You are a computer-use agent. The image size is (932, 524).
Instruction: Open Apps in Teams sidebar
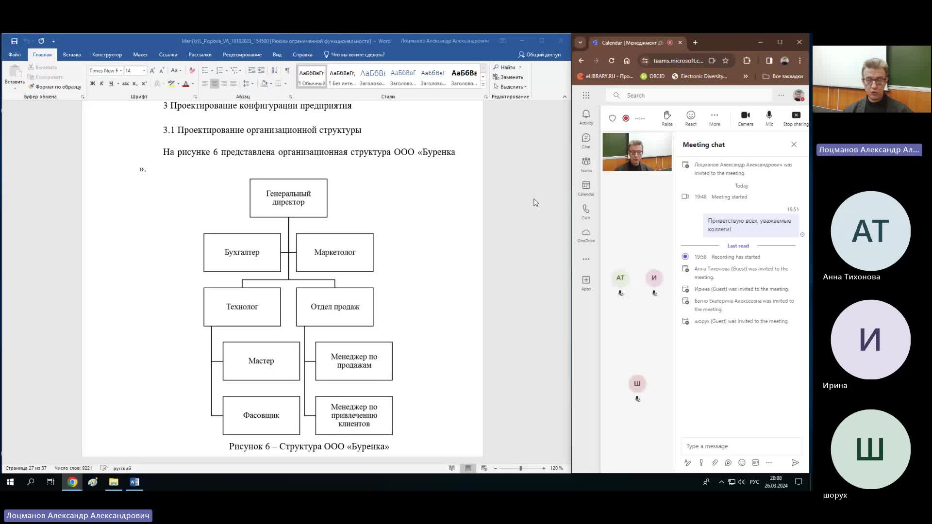586,283
